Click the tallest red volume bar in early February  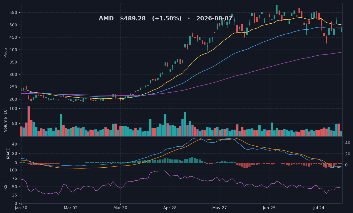[x=29, y=121]
